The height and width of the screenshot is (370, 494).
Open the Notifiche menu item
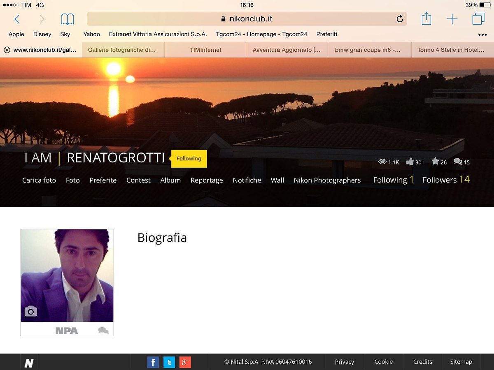[247, 180]
